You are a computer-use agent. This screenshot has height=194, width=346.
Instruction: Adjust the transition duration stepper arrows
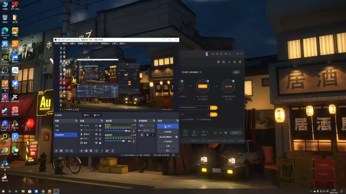[153, 131]
